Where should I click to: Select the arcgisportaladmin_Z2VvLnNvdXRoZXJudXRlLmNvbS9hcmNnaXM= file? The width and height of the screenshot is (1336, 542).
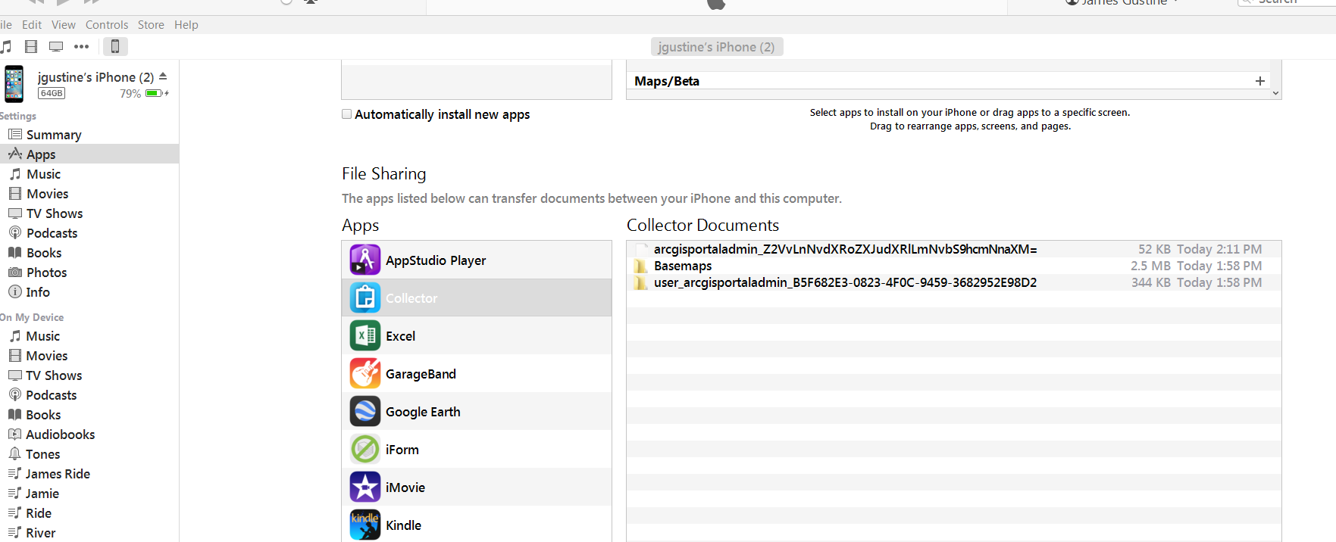coord(953,249)
